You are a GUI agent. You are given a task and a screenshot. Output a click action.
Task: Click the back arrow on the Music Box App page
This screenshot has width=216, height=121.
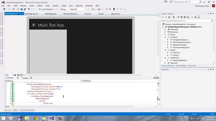(34, 25)
